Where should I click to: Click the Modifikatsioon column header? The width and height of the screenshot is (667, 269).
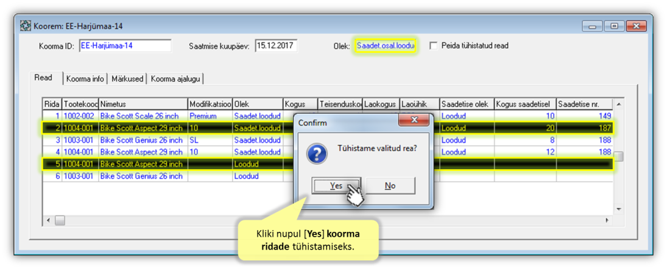(x=210, y=104)
